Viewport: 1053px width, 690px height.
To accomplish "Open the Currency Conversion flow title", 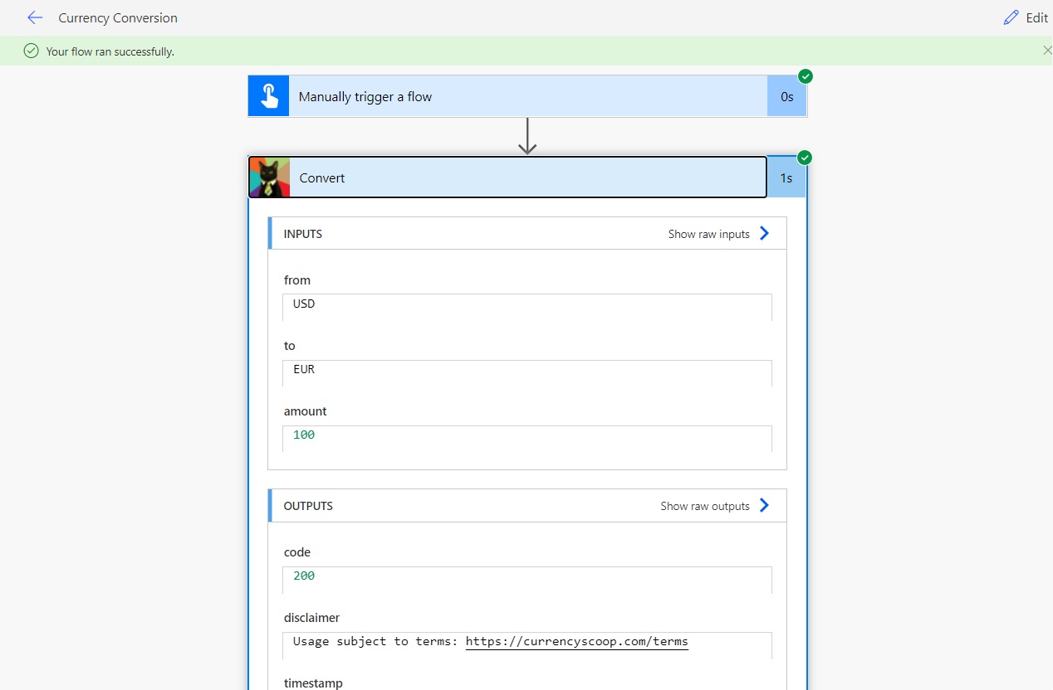I will point(118,17).
